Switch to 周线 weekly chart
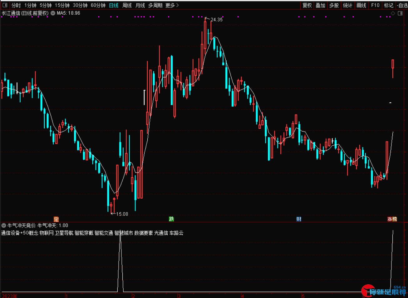Screen dimensions: 408x298 (127, 5)
